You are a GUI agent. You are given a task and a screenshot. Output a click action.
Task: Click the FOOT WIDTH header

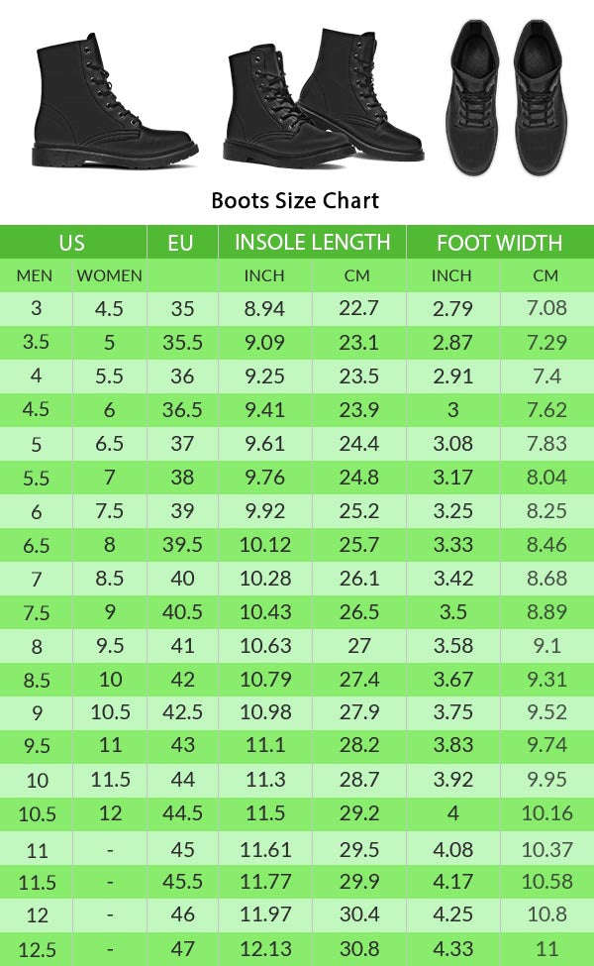tap(499, 243)
